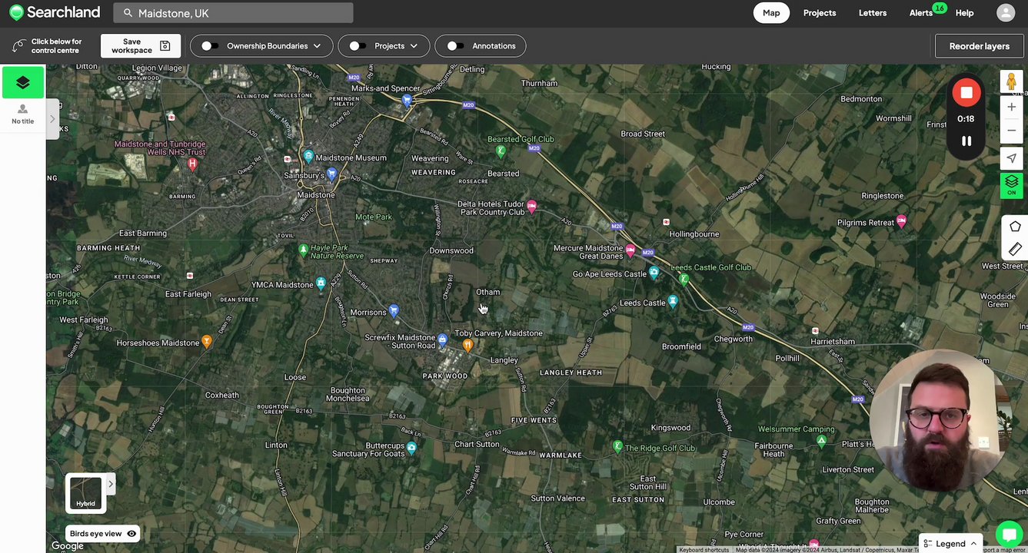
Task: Click the Hayle Park Nature Reserve marker
Action: [x=303, y=250]
